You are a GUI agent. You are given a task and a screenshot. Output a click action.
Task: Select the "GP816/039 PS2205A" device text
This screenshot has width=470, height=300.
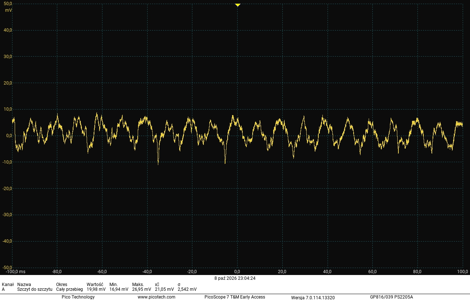[391, 297]
